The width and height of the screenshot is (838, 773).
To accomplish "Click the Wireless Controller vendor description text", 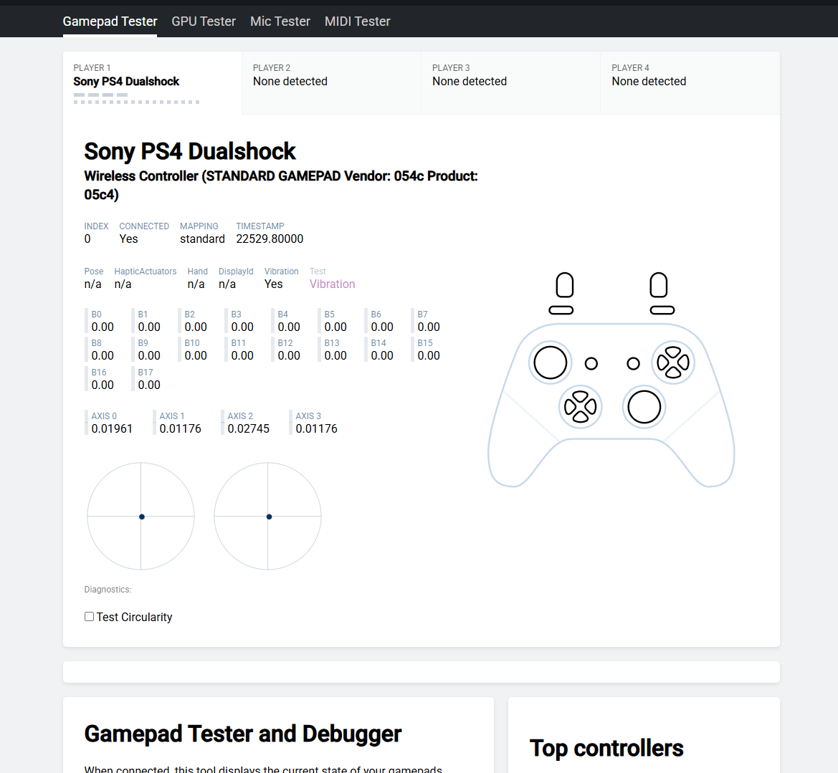I will 280,186.
